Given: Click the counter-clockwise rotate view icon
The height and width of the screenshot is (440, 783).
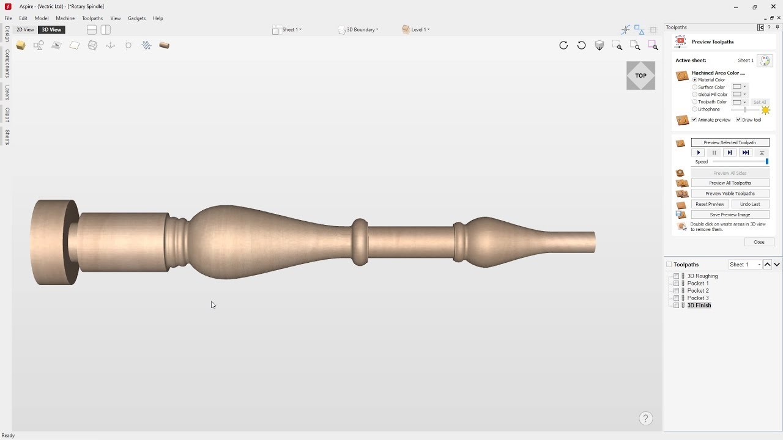Looking at the screenshot, I should tap(582, 45).
